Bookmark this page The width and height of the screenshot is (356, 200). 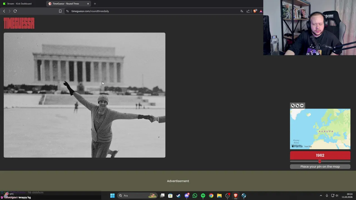click(x=60, y=11)
